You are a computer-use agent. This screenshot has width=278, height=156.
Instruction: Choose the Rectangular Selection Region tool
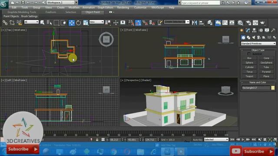[x=56, y=23]
